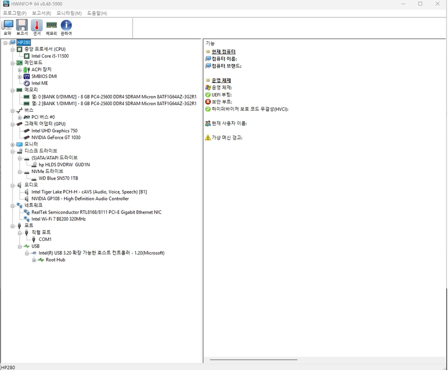Viewport: 448px width, 375px height.
Task: Click the 네트워크 node icon
Action: pyautogui.click(x=20, y=206)
